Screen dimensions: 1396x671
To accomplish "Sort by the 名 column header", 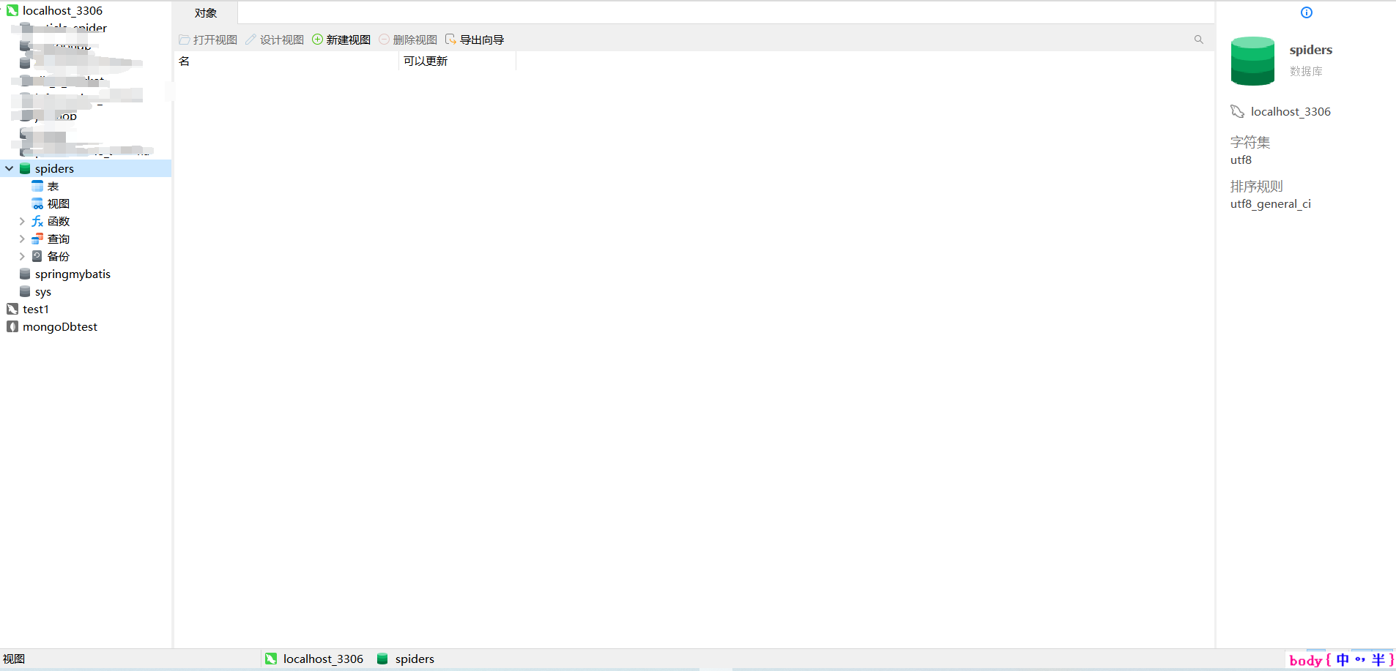I will point(286,61).
